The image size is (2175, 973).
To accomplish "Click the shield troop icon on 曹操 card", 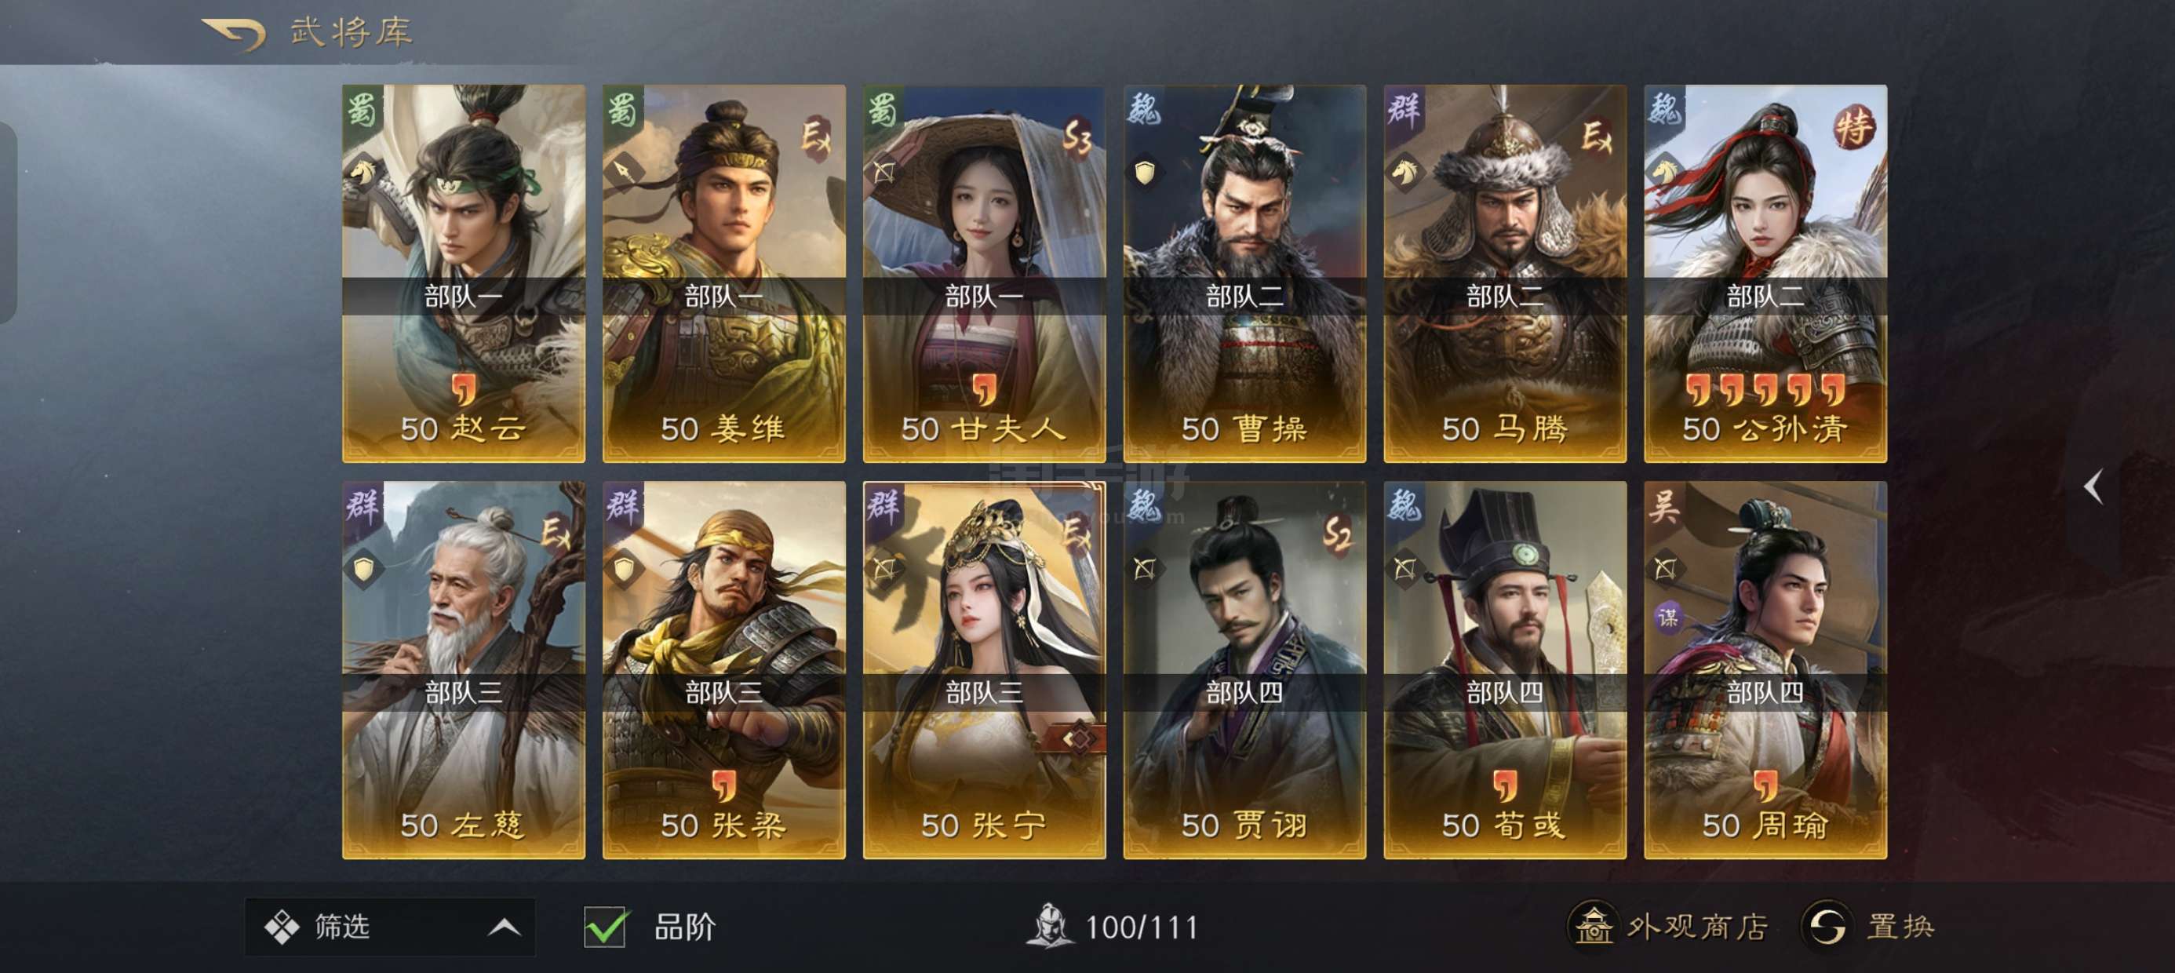I will coord(1144,173).
